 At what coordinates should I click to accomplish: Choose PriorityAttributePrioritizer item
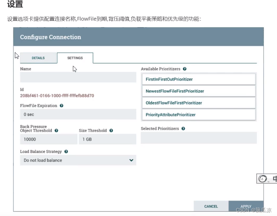(x=199, y=115)
